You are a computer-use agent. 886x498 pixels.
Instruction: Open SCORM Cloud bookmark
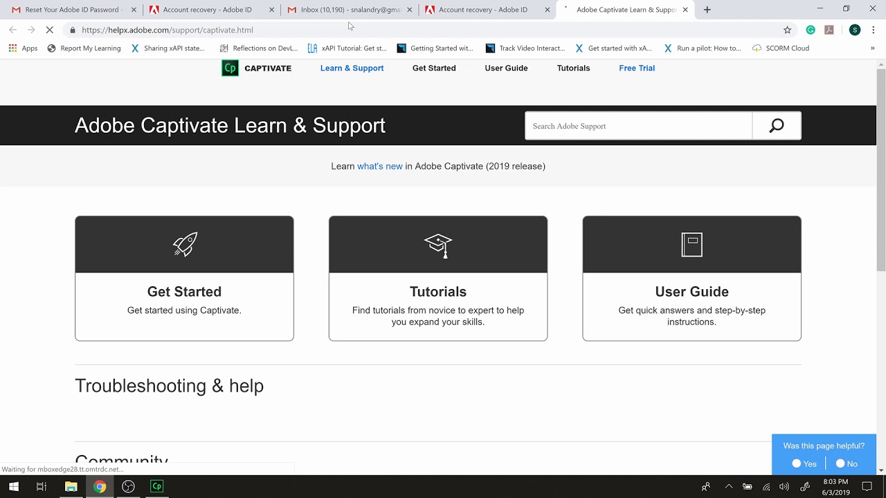point(781,48)
